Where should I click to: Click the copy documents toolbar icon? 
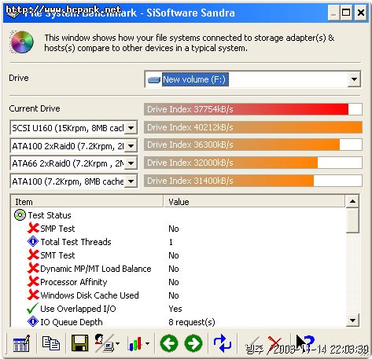[x=51, y=343]
